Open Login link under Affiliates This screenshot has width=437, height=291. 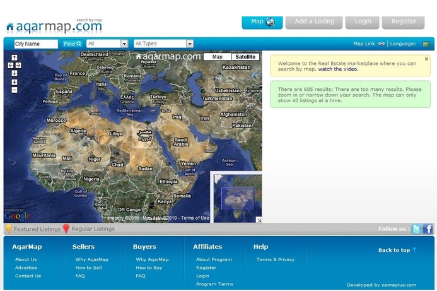[202, 276]
